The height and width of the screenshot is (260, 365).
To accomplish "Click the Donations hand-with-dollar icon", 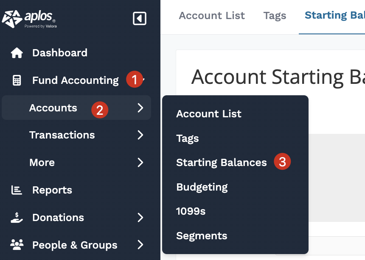I will tap(17, 218).
